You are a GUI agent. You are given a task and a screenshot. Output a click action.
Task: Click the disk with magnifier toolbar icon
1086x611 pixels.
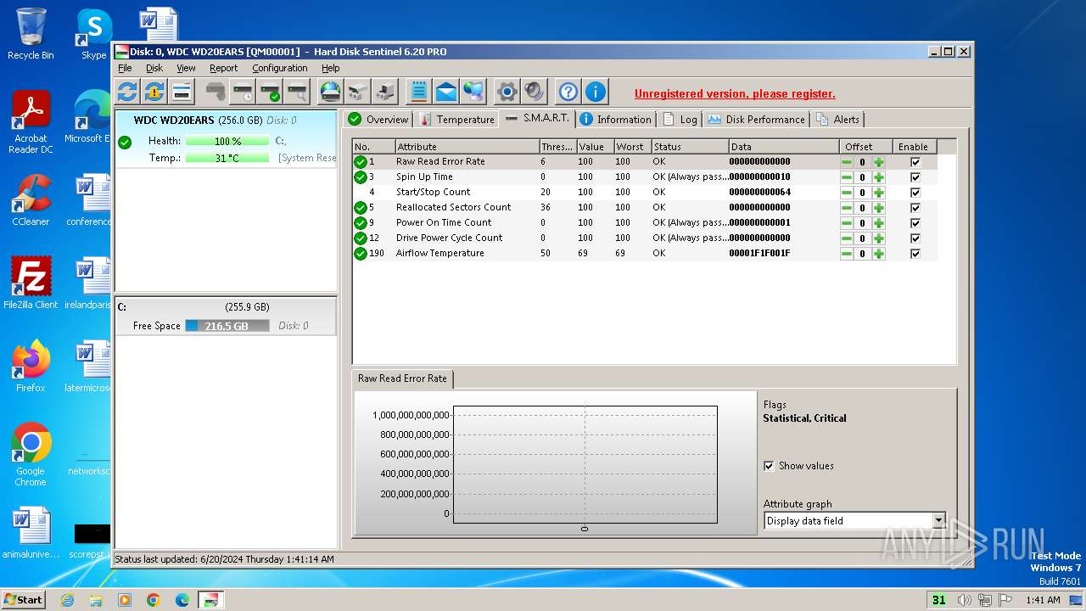point(297,92)
